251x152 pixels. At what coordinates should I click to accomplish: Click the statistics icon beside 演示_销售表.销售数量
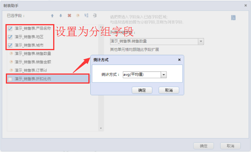[x=11, y=54]
